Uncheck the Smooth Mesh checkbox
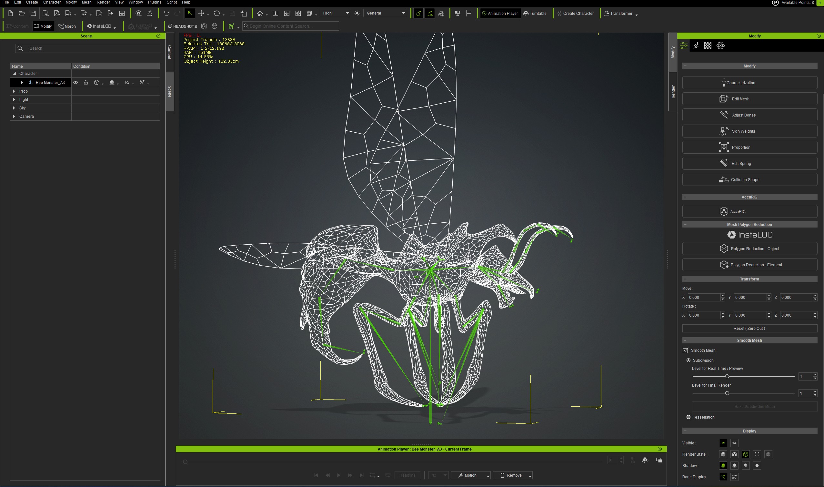Viewport: 824px width, 487px height. (685, 350)
